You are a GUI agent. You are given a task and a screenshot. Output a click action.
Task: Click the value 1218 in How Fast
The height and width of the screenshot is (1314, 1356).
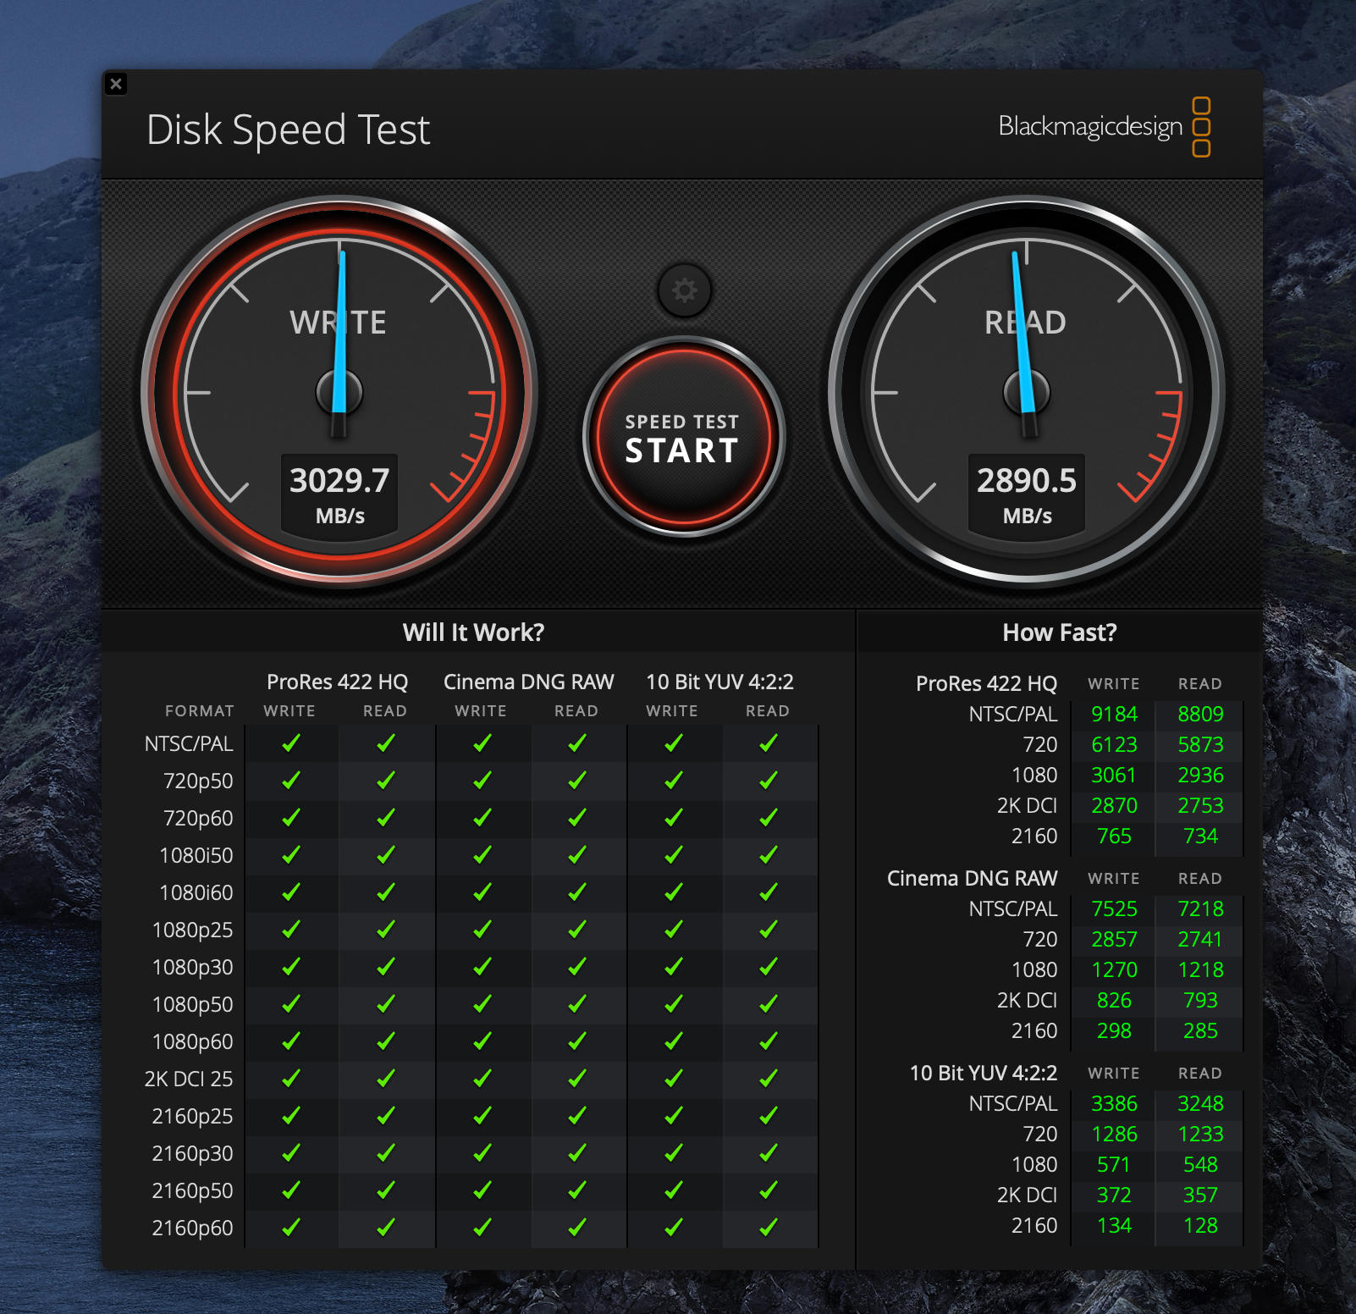pyautogui.click(x=1200, y=970)
